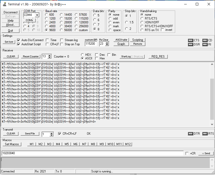Click the RI status indicator
The image size is (215, 175).
tap(205, 44)
